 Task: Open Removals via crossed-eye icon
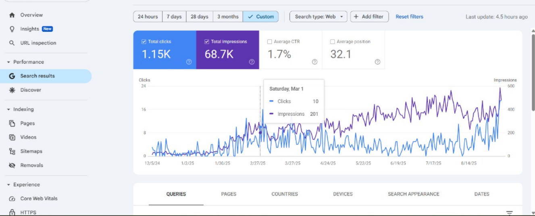[12, 165]
